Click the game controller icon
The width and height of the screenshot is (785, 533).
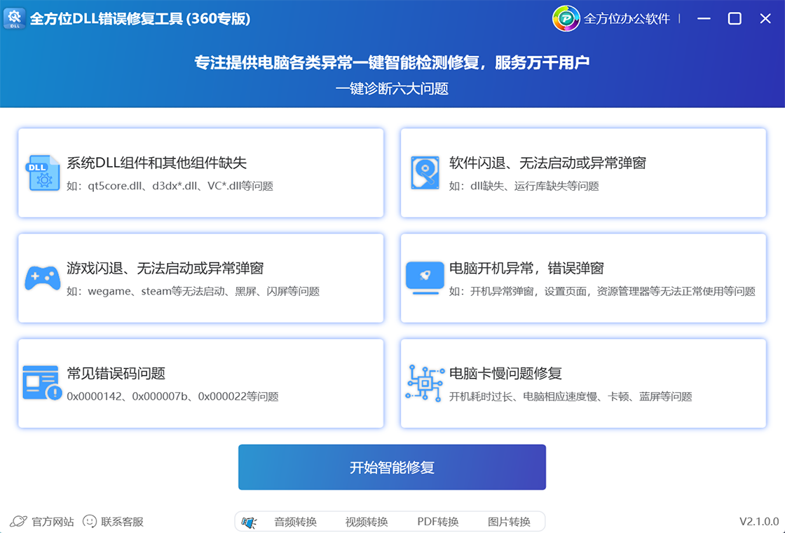point(43,278)
